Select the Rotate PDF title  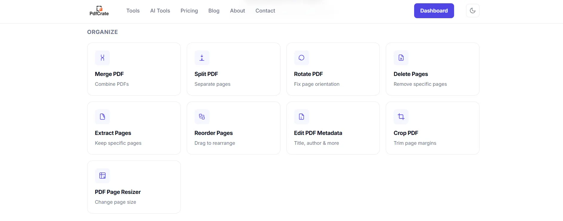[308, 74]
